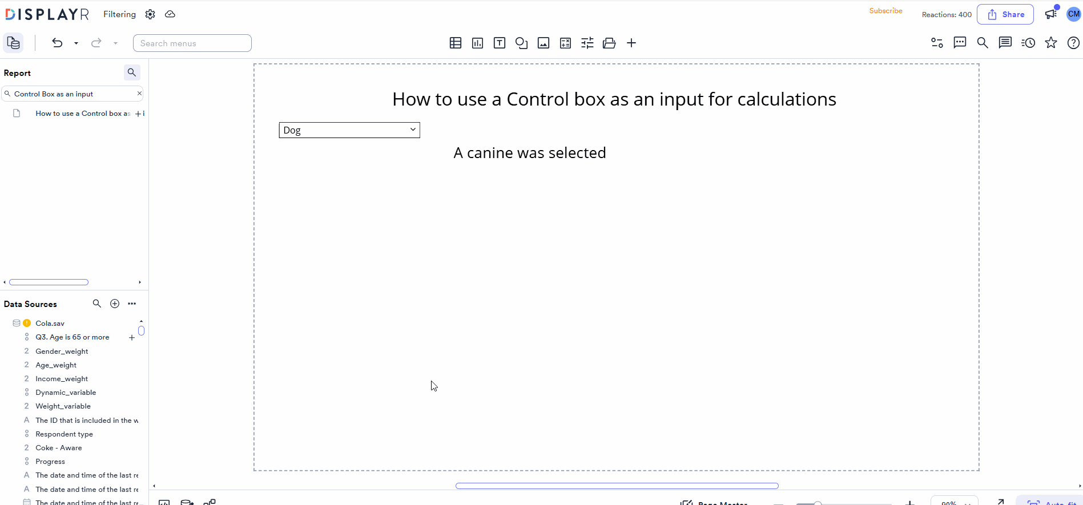The height and width of the screenshot is (505, 1083).
Task: Open the find and replace magnifier
Action: tap(983, 43)
